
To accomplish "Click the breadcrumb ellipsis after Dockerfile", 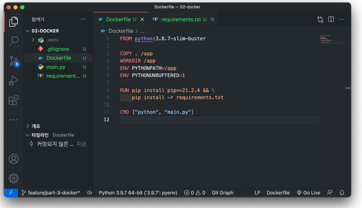I will click(142, 31).
